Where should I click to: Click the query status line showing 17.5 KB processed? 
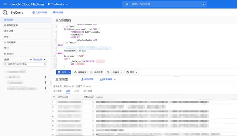click(x=72, y=86)
